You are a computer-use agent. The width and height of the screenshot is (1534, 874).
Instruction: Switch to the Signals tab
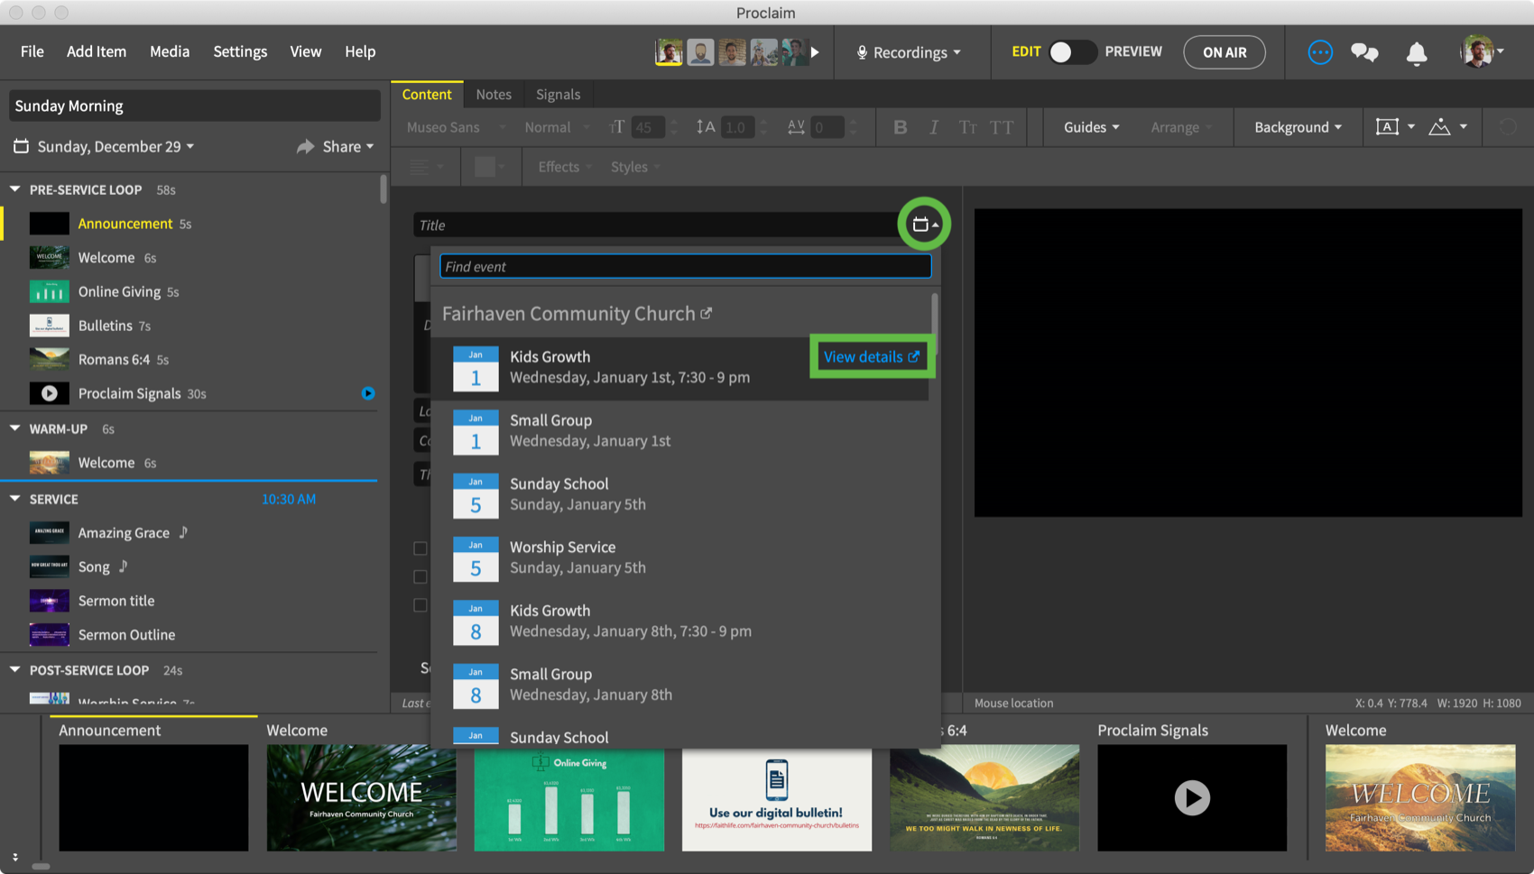[558, 94]
